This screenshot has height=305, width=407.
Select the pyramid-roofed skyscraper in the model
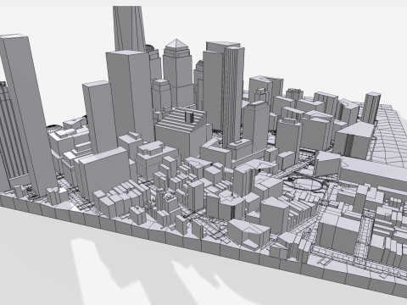click(177, 73)
